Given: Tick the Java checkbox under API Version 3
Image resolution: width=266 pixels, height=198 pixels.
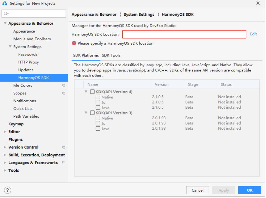Looking at the screenshot, I should (98, 129).
